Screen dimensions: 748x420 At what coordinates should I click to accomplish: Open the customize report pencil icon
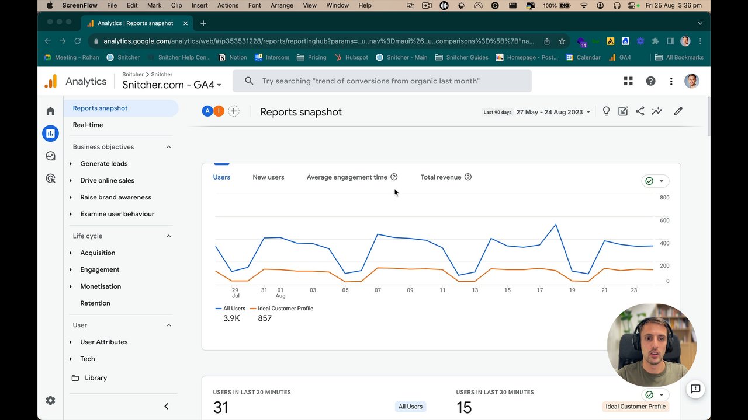point(678,111)
